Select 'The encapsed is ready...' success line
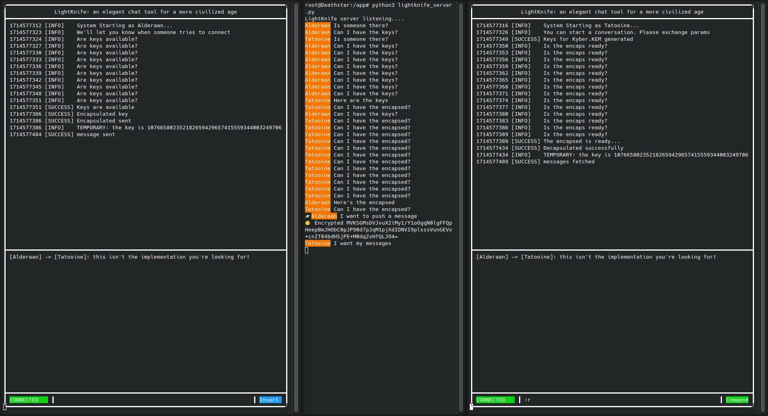Viewport: 768px width, 416px height. [548, 141]
